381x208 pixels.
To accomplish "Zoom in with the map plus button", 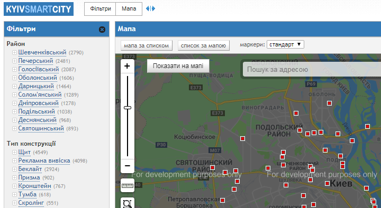I will click(x=128, y=66).
